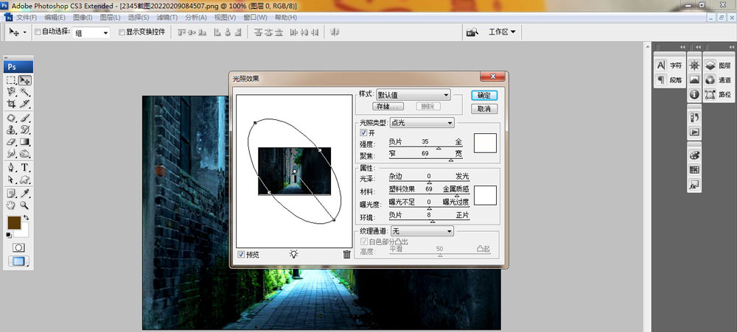
Task: Open the 图像(I) menu
Action: point(83,18)
